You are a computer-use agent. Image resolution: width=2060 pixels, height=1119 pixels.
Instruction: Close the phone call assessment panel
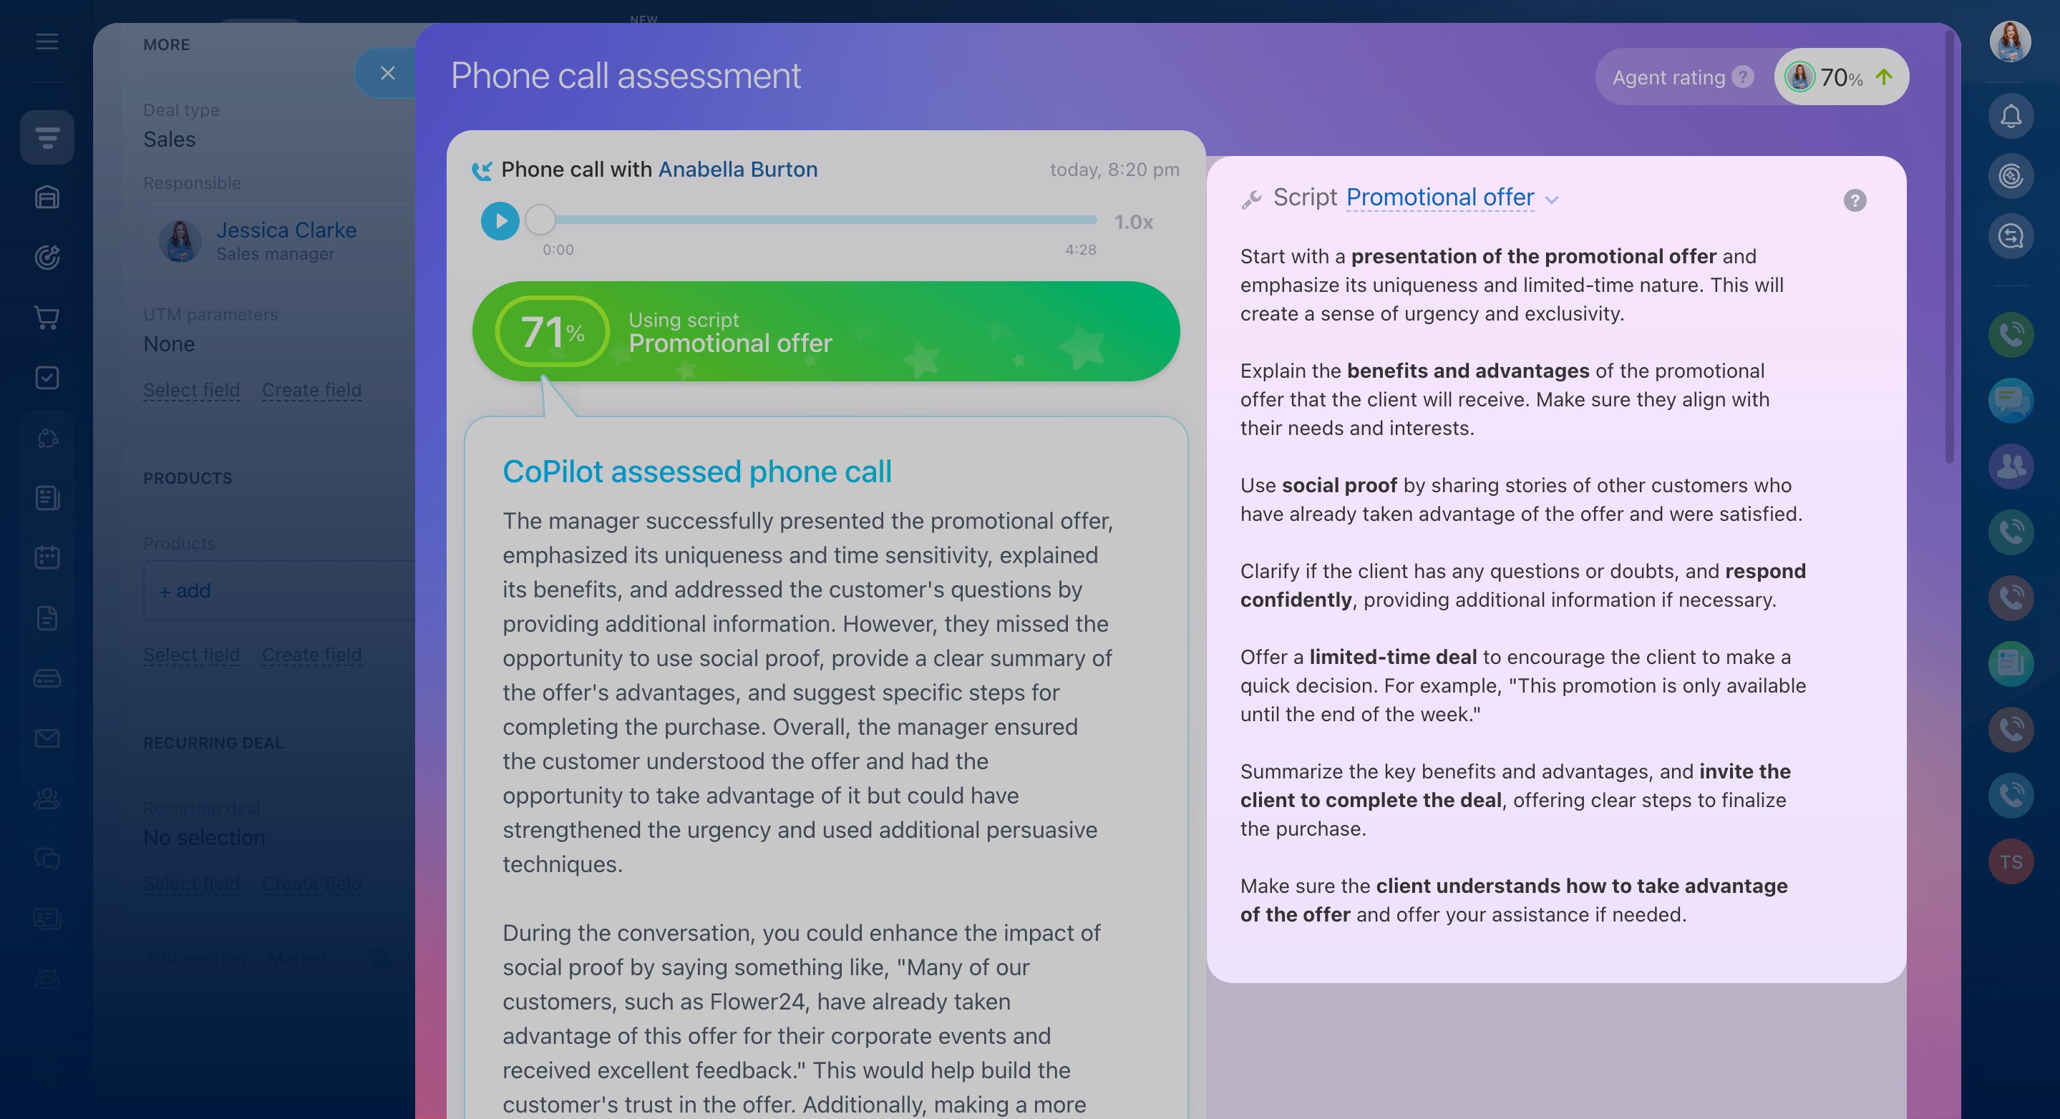point(388,74)
